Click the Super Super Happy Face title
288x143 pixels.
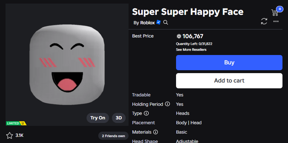188,12
